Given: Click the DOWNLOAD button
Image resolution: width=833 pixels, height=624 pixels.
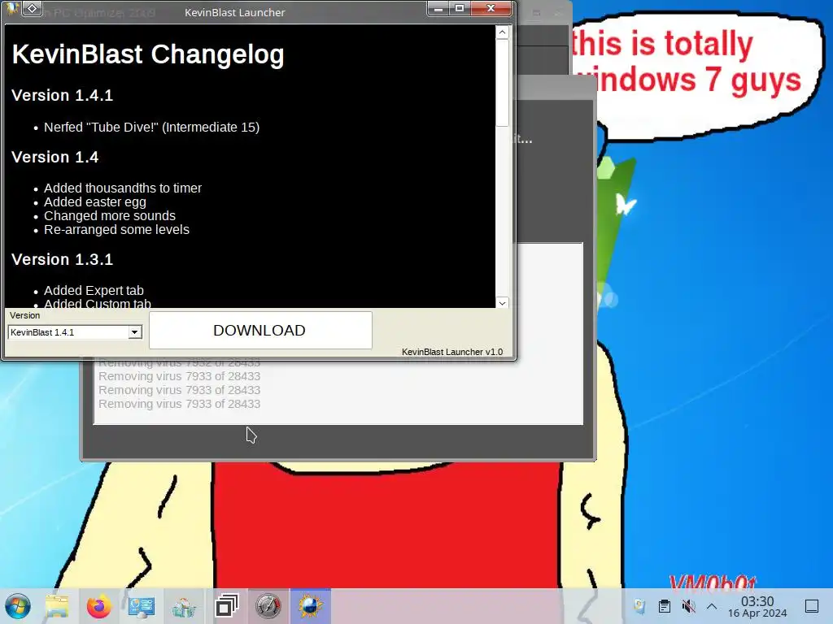Looking at the screenshot, I should point(260,330).
